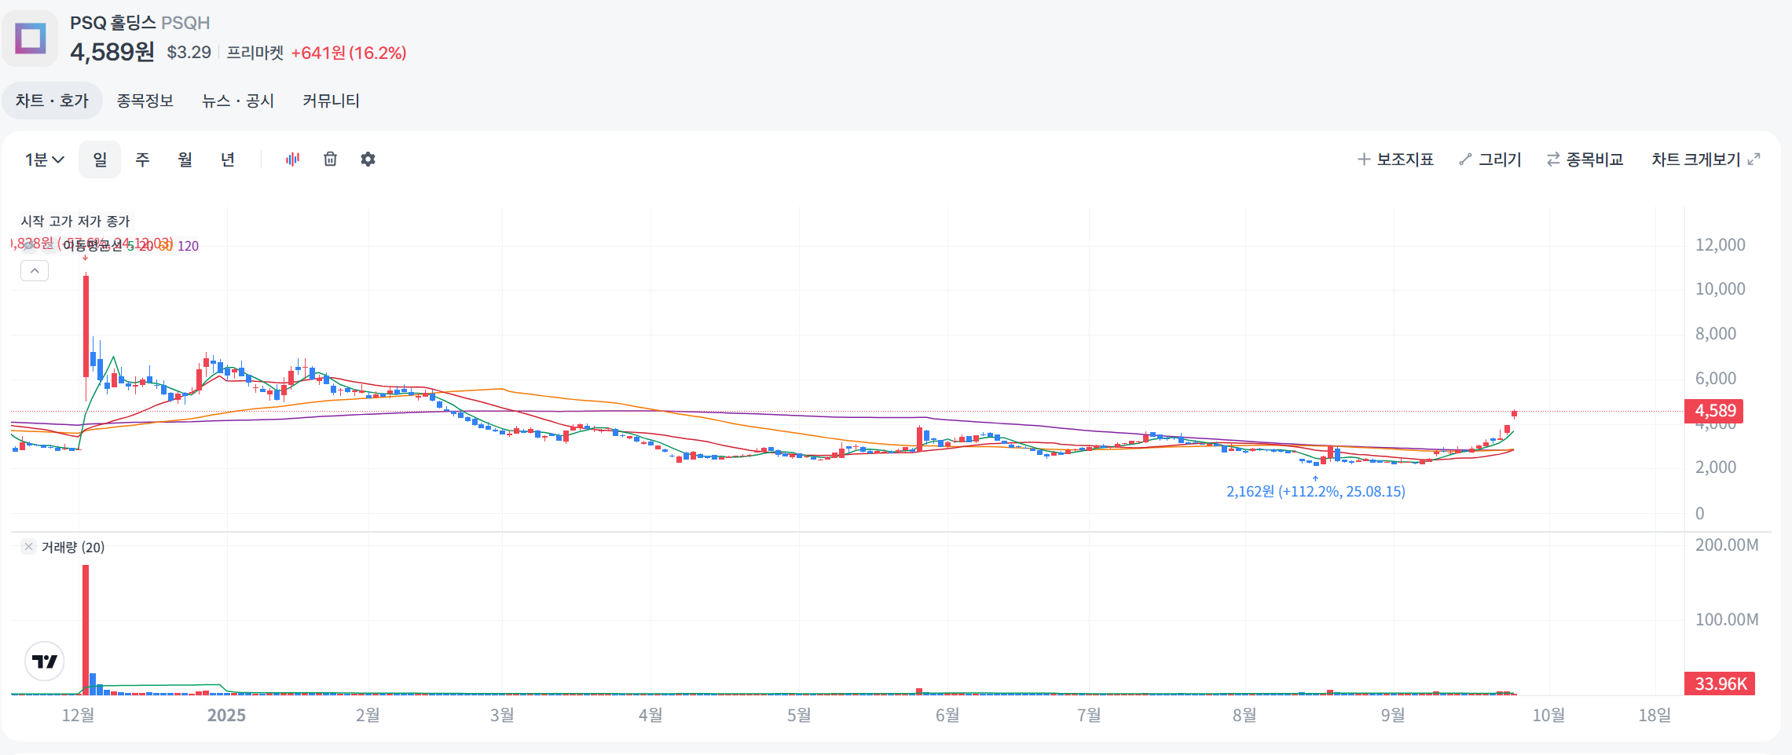Click the TradingView logo badge
The height and width of the screenshot is (755, 1792).
tap(45, 662)
